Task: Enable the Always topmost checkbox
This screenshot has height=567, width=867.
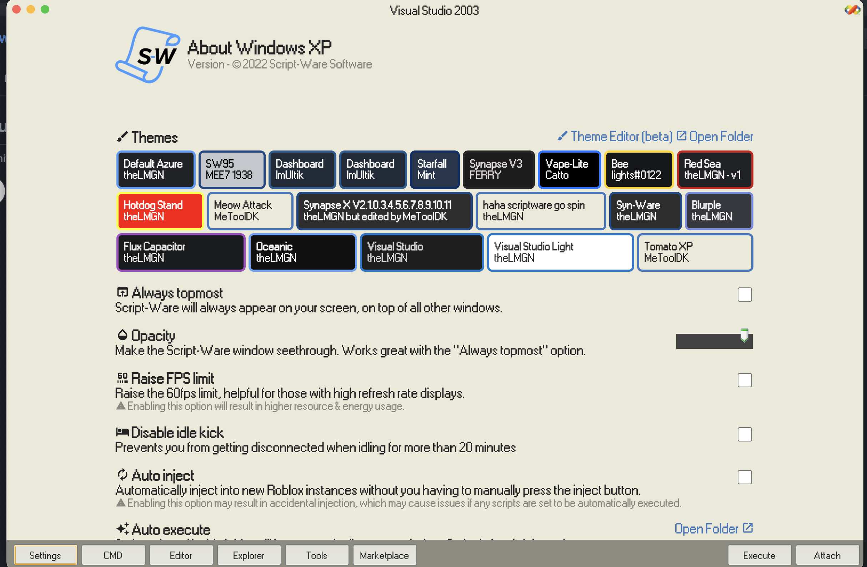Action: pyautogui.click(x=744, y=295)
